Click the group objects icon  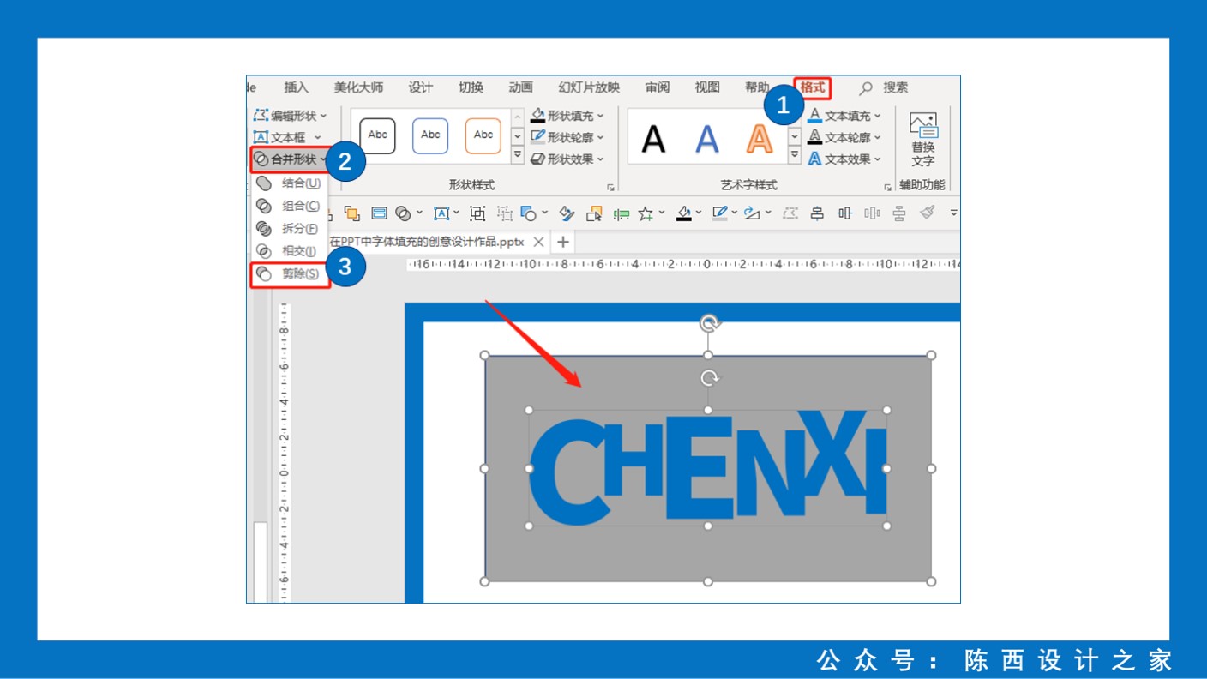pyautogui.click(x=477, y=213)
